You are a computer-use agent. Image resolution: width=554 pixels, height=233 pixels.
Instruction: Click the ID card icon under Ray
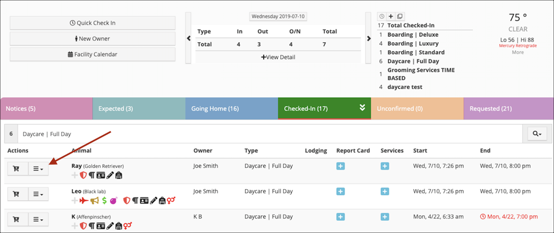pyautogui.click(x=100, y=175)
